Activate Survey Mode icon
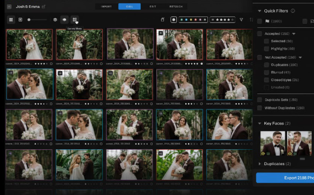 pyautogui.click(x=75, y=19)
